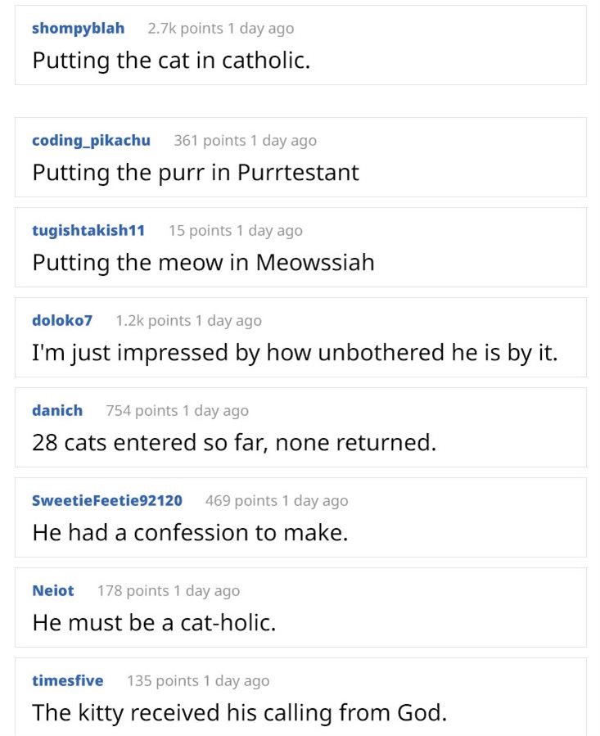Viewport: 600px width, 736px height.
Task: Select 'He had a confession to make' comment
Action: pyautogui.click(x=190, y=533)
